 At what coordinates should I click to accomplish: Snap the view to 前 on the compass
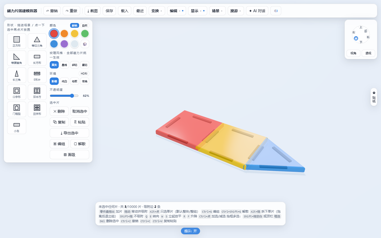coord(356,38)
